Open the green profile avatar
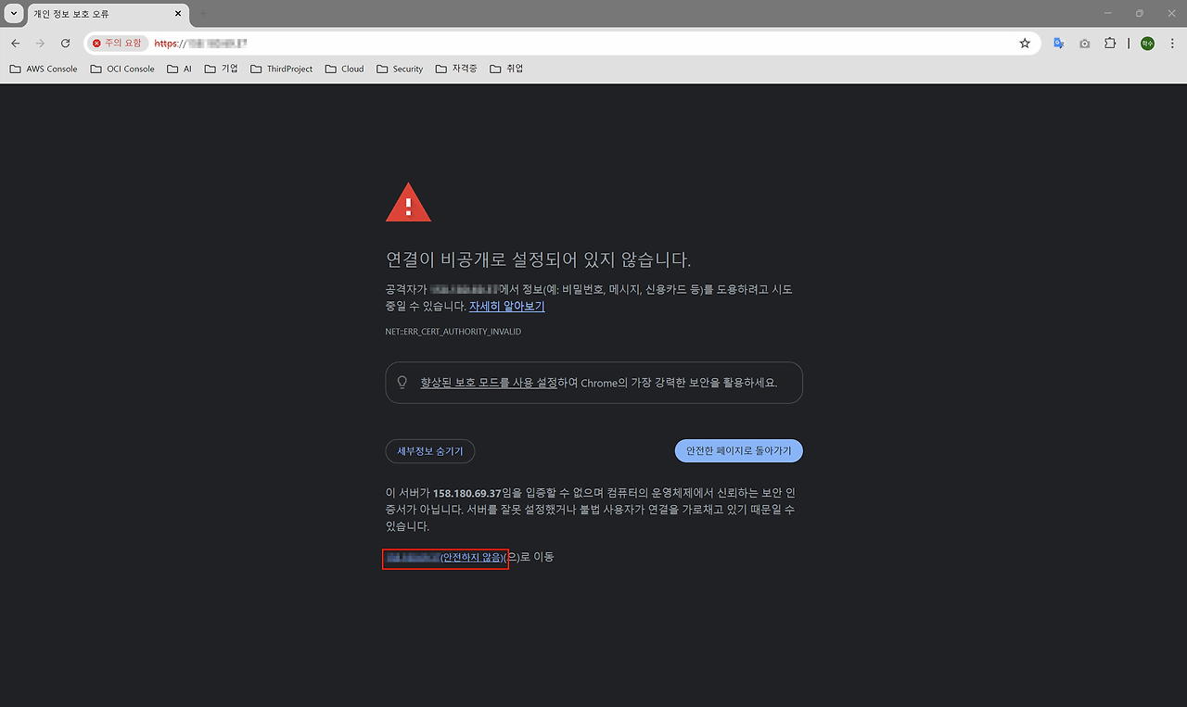This screenshot has height=707, width=1187. (1147, 44)
